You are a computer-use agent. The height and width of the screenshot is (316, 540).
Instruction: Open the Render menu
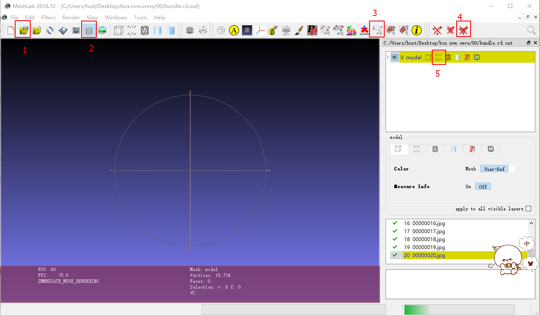[71, 17]
